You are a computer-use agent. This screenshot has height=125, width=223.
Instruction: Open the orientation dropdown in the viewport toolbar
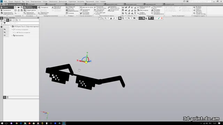(x=117, y=18)
